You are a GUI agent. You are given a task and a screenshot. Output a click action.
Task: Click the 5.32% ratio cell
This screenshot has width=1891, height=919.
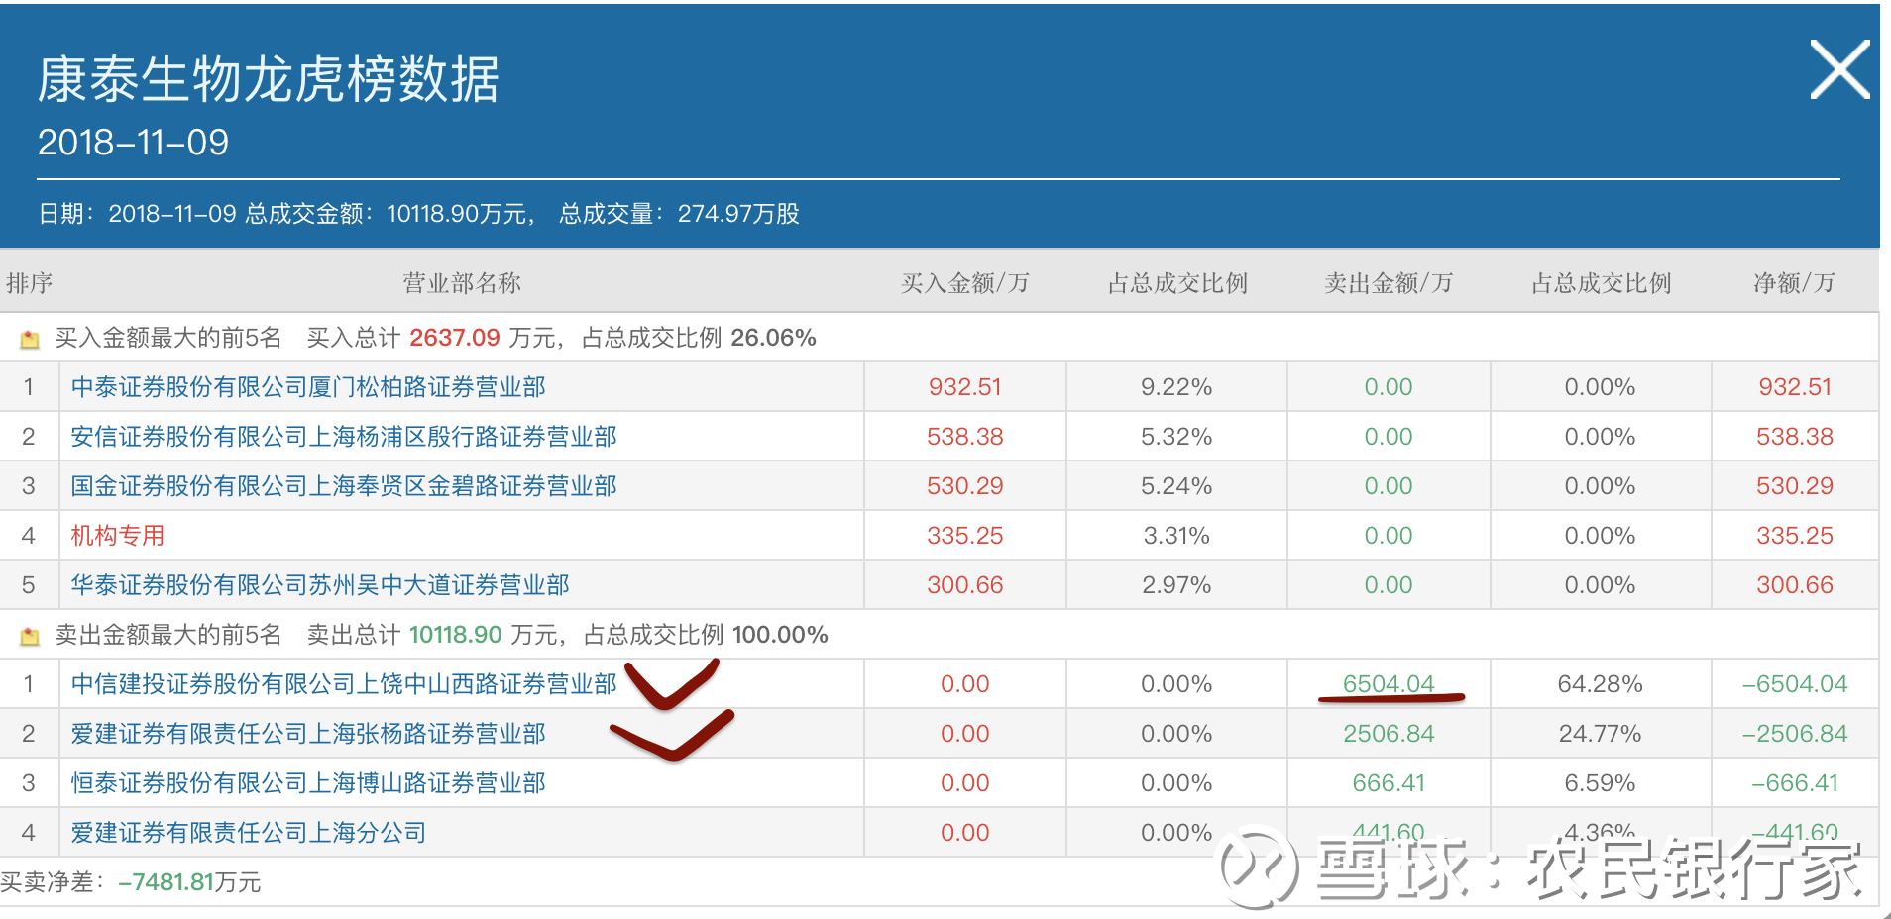(x=1176, y=437)
